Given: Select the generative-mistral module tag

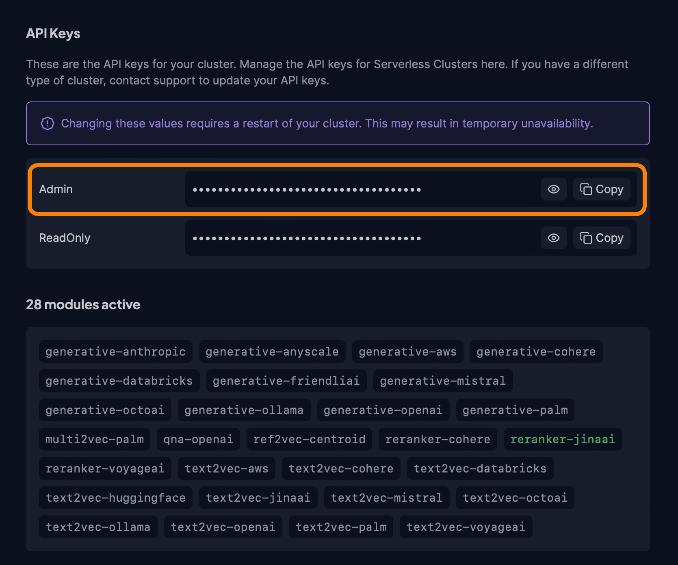Looking at the screenshot, I should (443, 381).
